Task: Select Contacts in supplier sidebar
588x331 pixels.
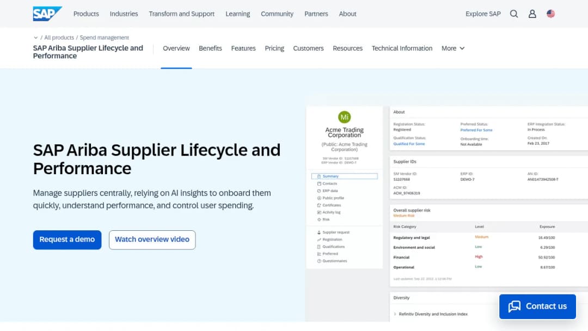Action: [x=329, y=183]
